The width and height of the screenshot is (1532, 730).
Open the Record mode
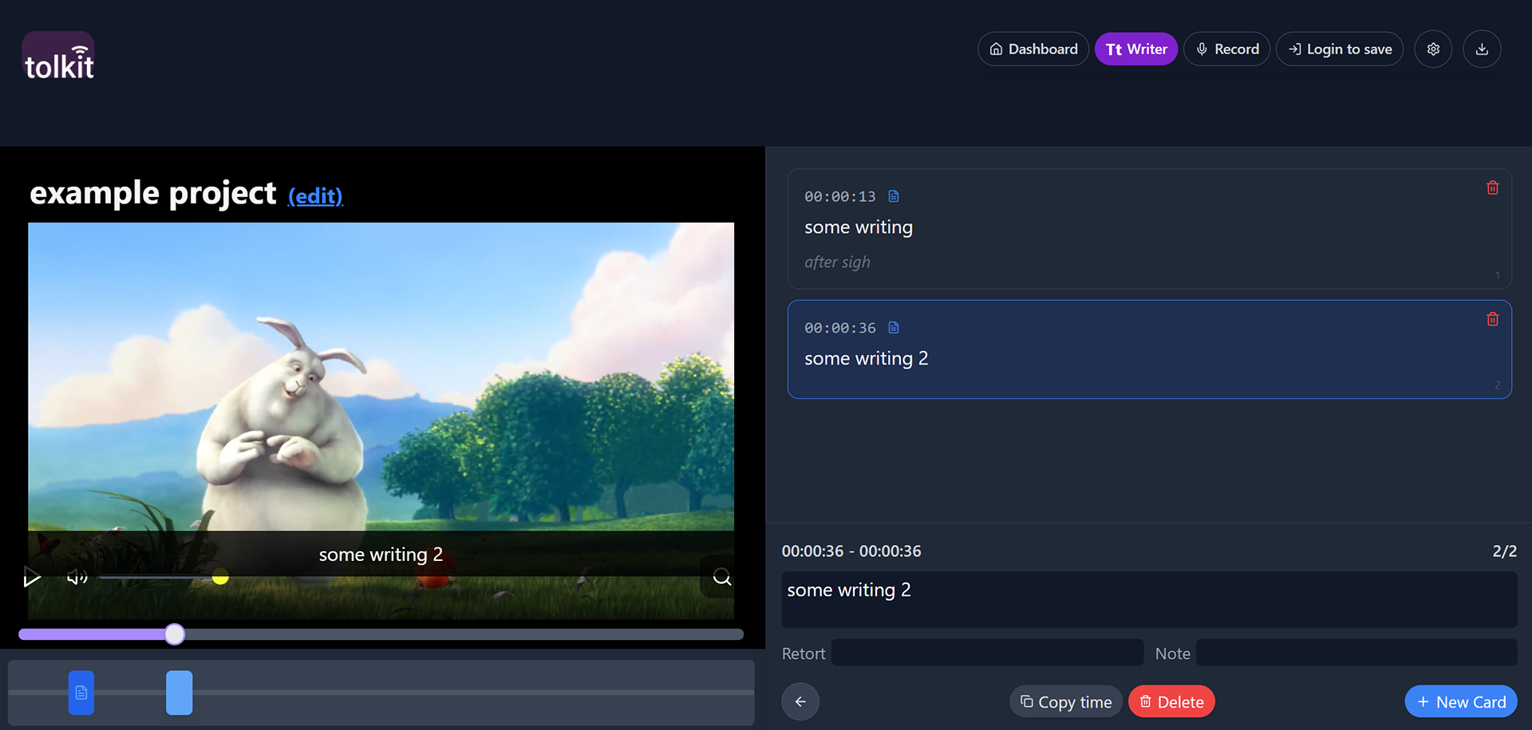coord(1227,49)
